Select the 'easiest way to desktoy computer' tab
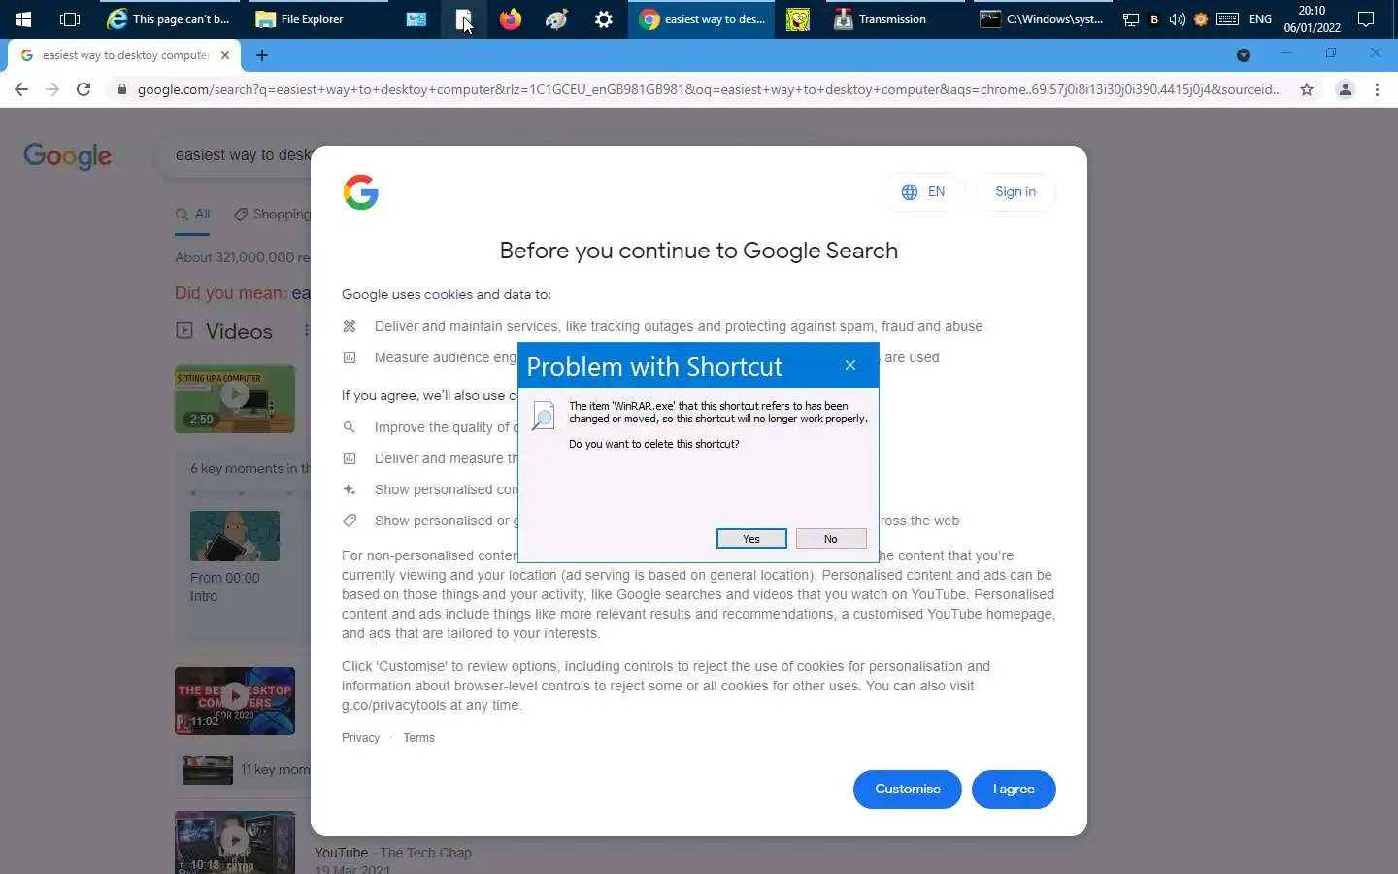Screen dimensions: 1398x874 coord(124,55)
